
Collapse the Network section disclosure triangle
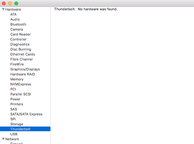pos(3,139)
